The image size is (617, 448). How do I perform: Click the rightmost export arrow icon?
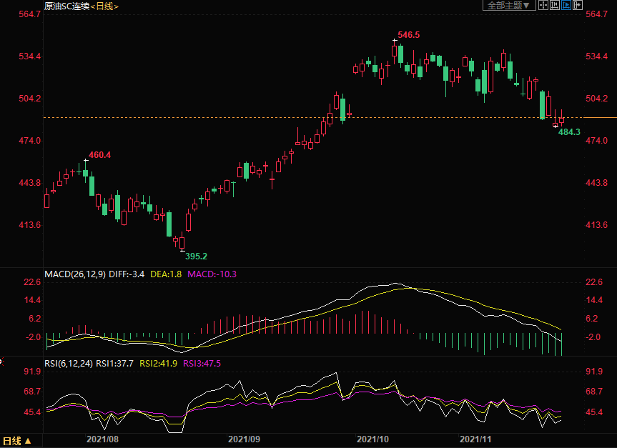(577, 6)
